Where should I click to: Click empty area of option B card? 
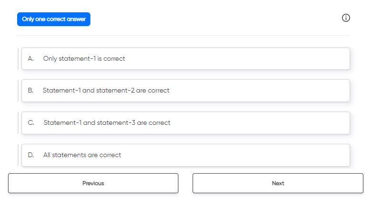pos(259,91)
